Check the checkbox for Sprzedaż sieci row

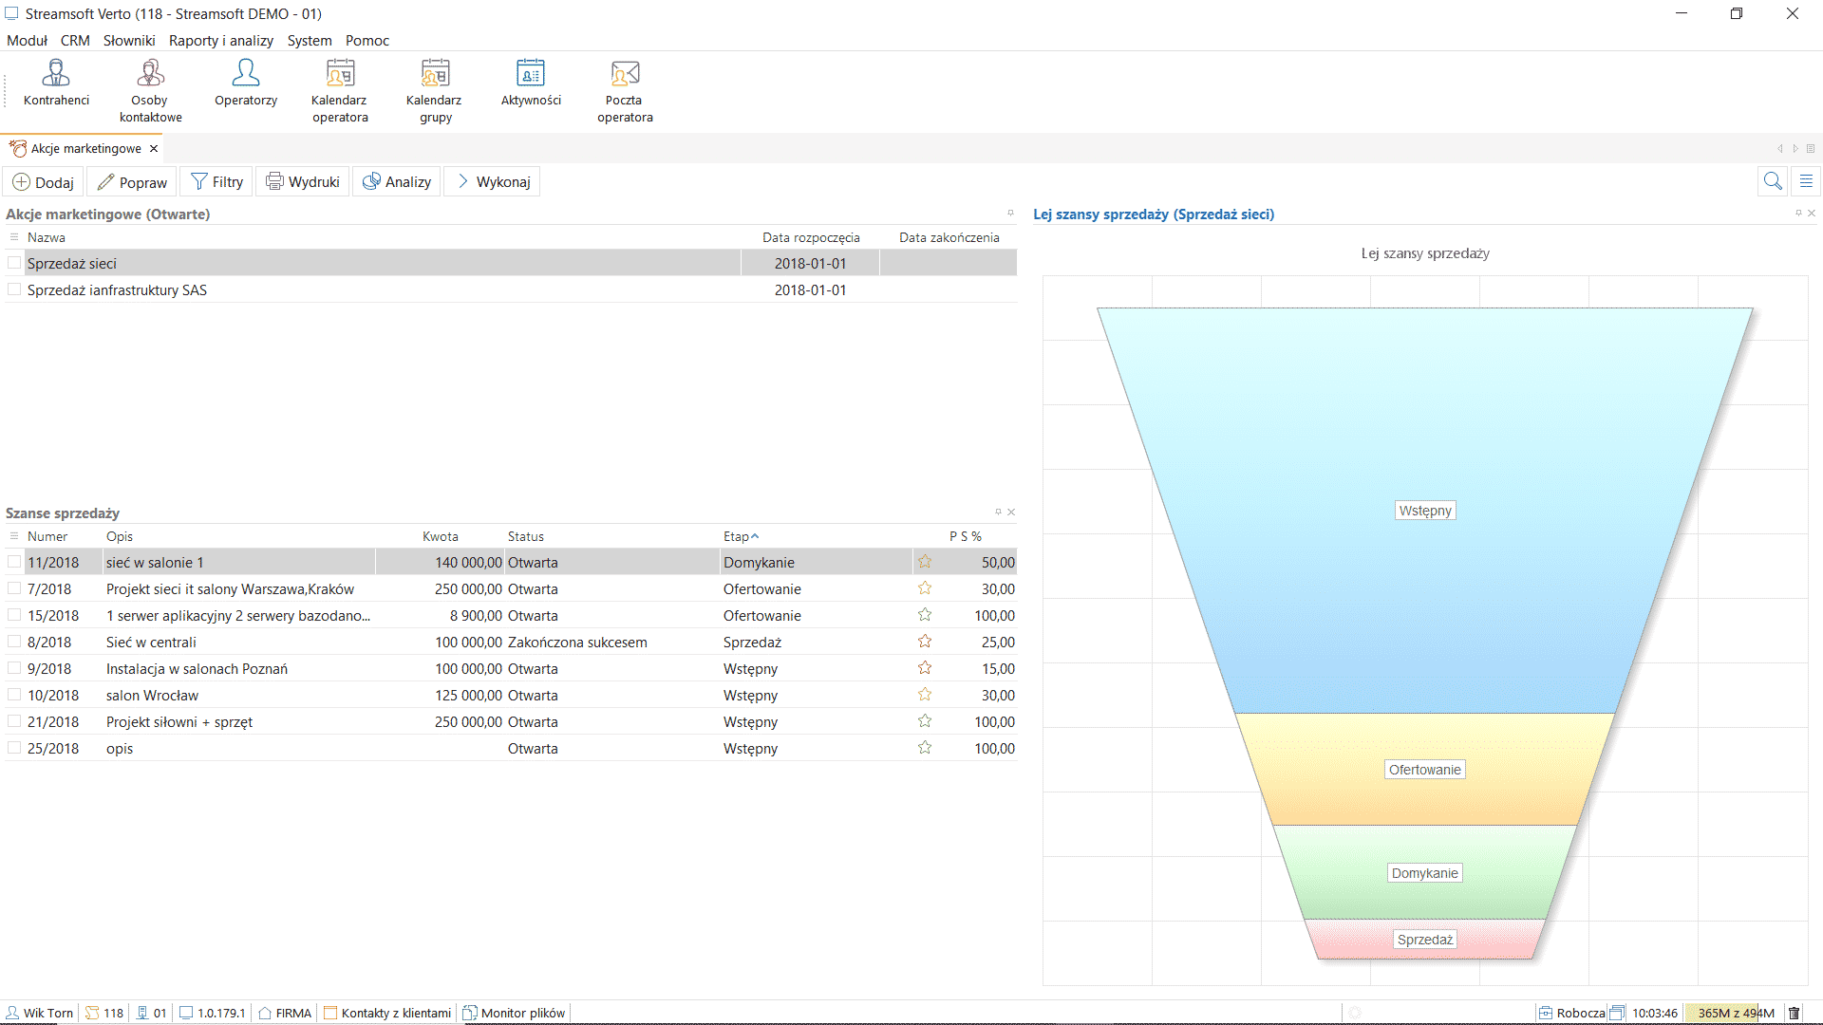click(14, 263)
